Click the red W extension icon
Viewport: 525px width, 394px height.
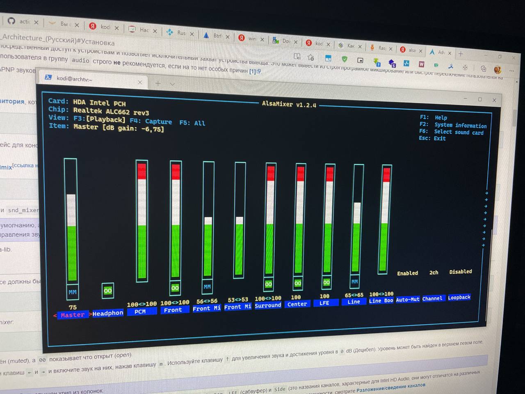click(x=421, y=64)
